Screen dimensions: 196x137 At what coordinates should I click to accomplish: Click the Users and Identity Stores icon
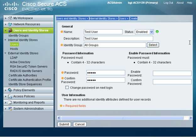click(10, 30)
